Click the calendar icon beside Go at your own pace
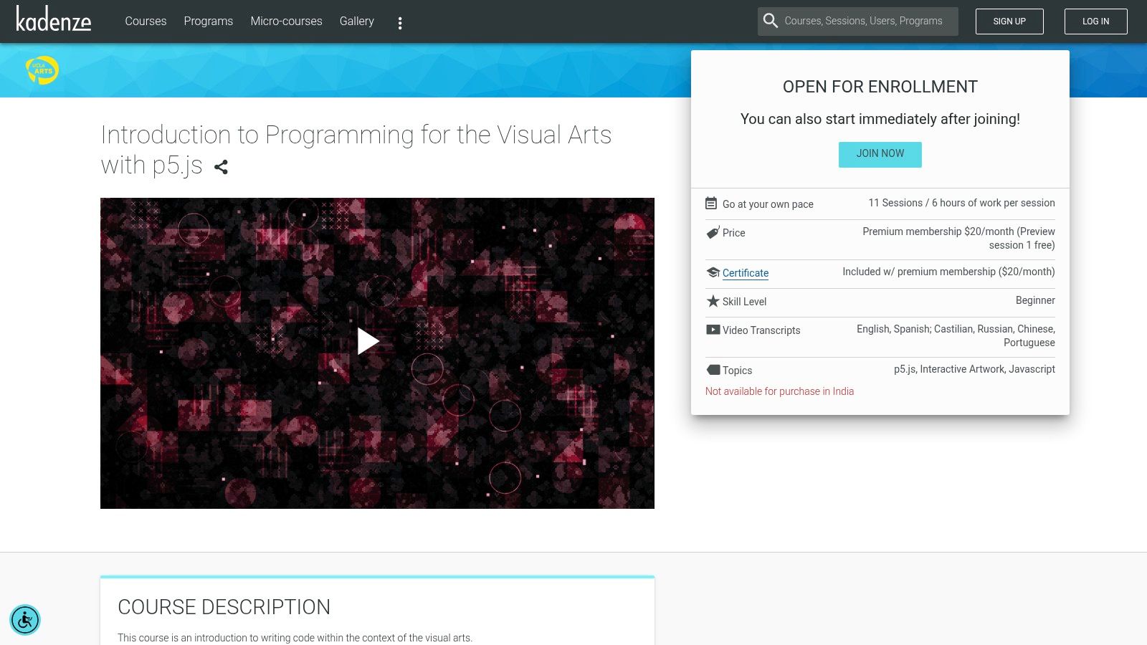 tap(711, 204)
